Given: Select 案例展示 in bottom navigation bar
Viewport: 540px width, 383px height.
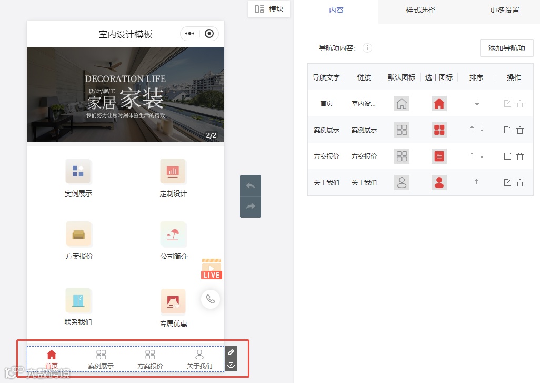Looking at the screenshot, I should click(x=101, y=359).
